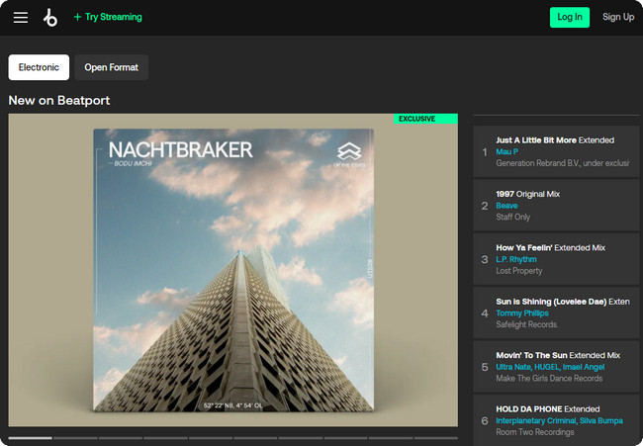Click the Log In button

(570, 17)
